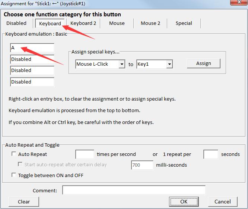Switch to the Mouse 2 tab
This screenshot has height=209, width=248.
pyautogui.click(x=150, y=23)
